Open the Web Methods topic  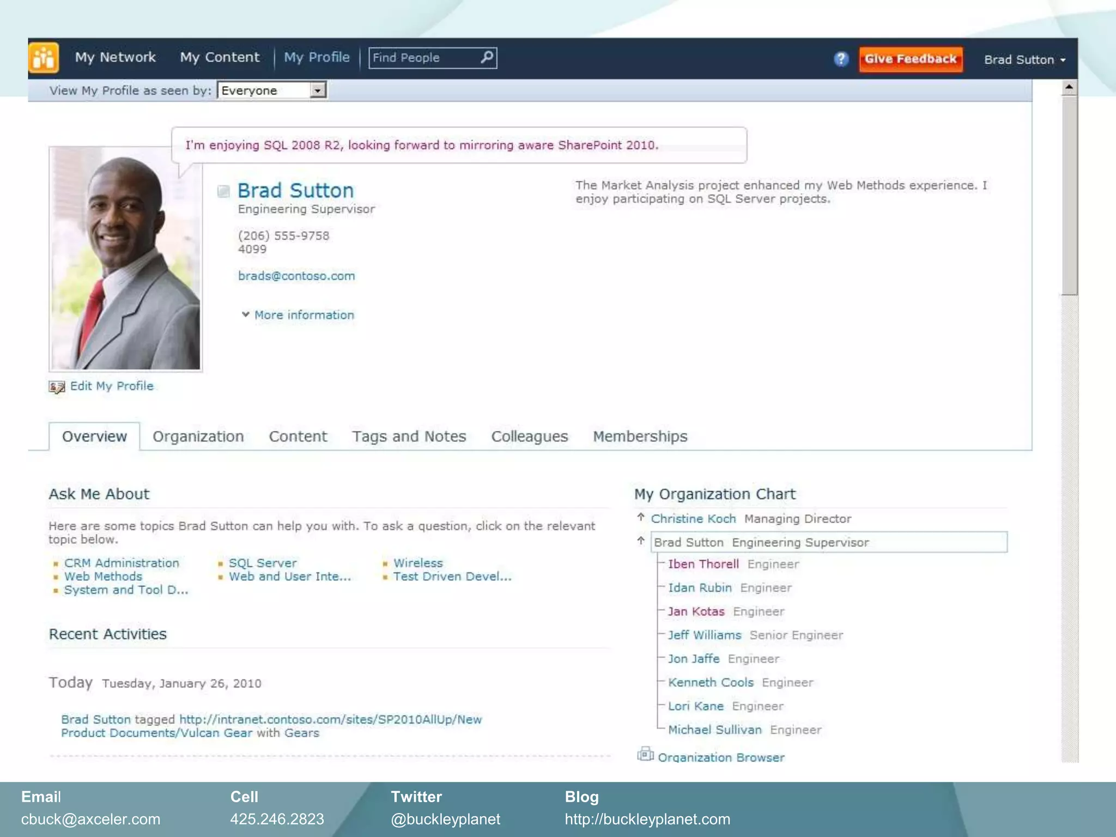point(103,577)
